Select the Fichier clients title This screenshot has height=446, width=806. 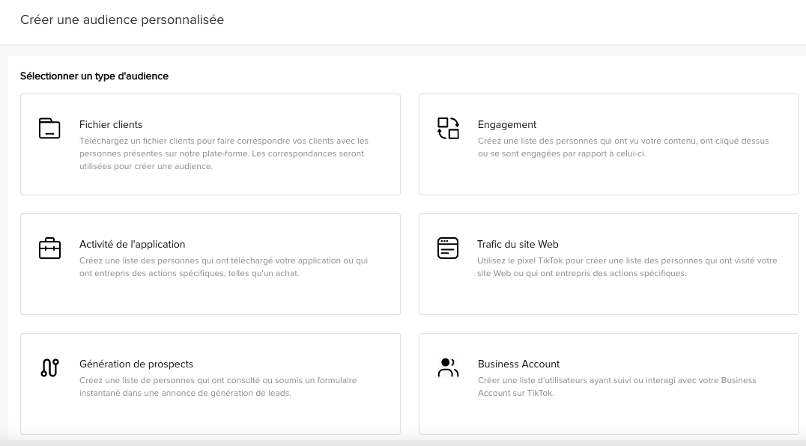click(x=111, y=125)
